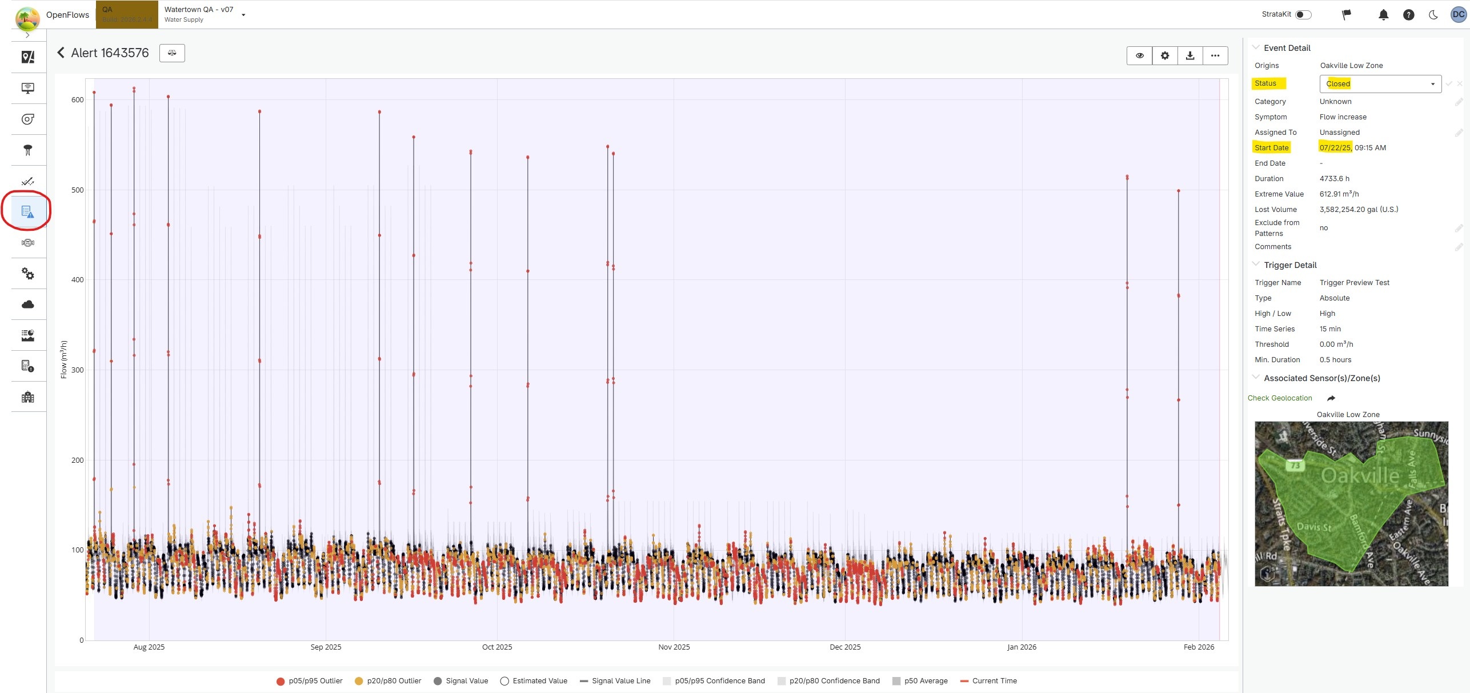Toggle chart visibility eye button
This screenshot has width=1470, height=693.
1140,55
